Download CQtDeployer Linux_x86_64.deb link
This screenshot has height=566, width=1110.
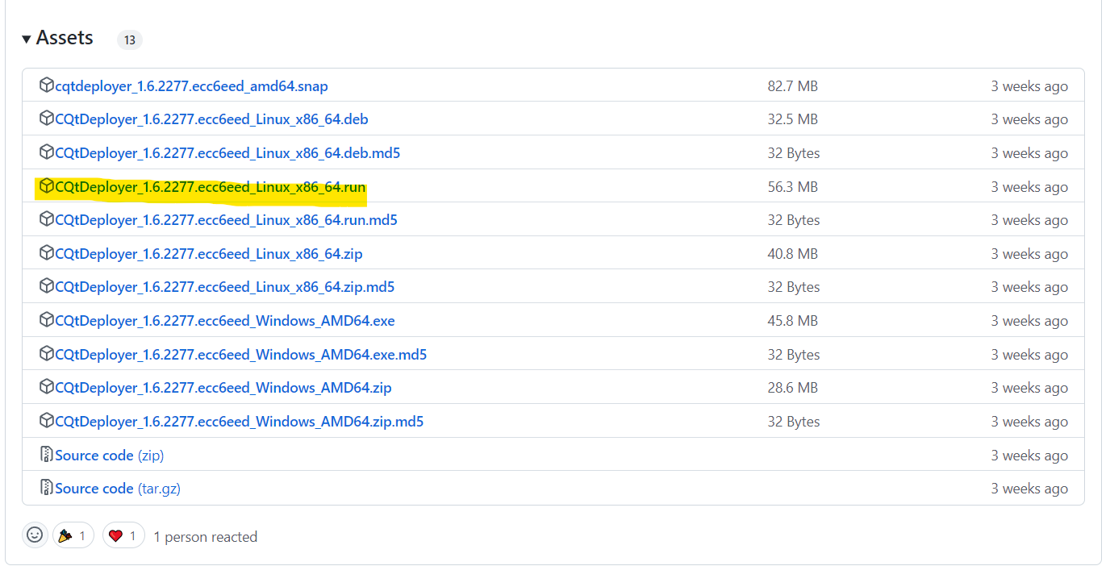[211, 119]
